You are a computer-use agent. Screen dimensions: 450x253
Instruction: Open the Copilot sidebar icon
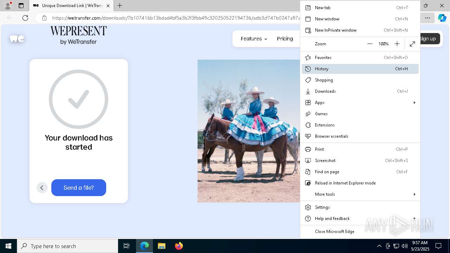coord(442,18)
